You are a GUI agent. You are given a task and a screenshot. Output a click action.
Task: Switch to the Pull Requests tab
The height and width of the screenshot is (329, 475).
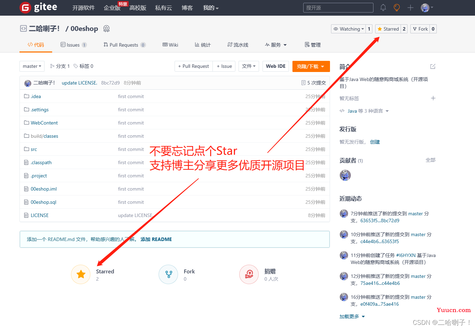(124, 45)
